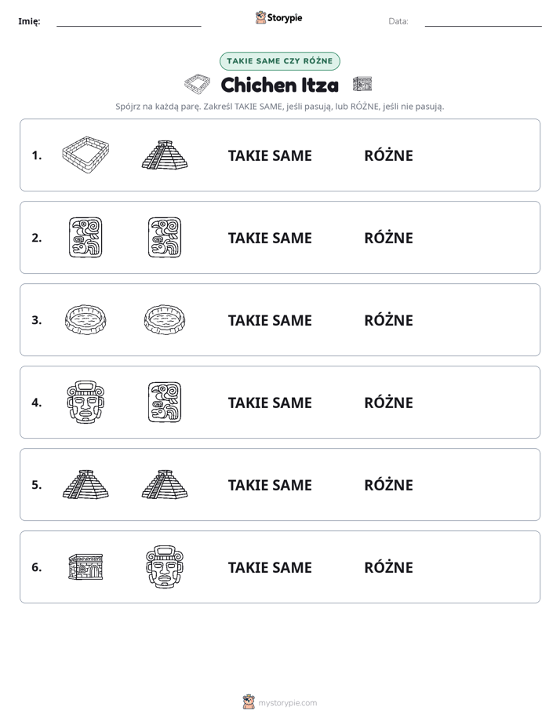Click the stone wall icon in row 1
The height and width of the screenshot is (725, 560).
click(x=85, y=155)
